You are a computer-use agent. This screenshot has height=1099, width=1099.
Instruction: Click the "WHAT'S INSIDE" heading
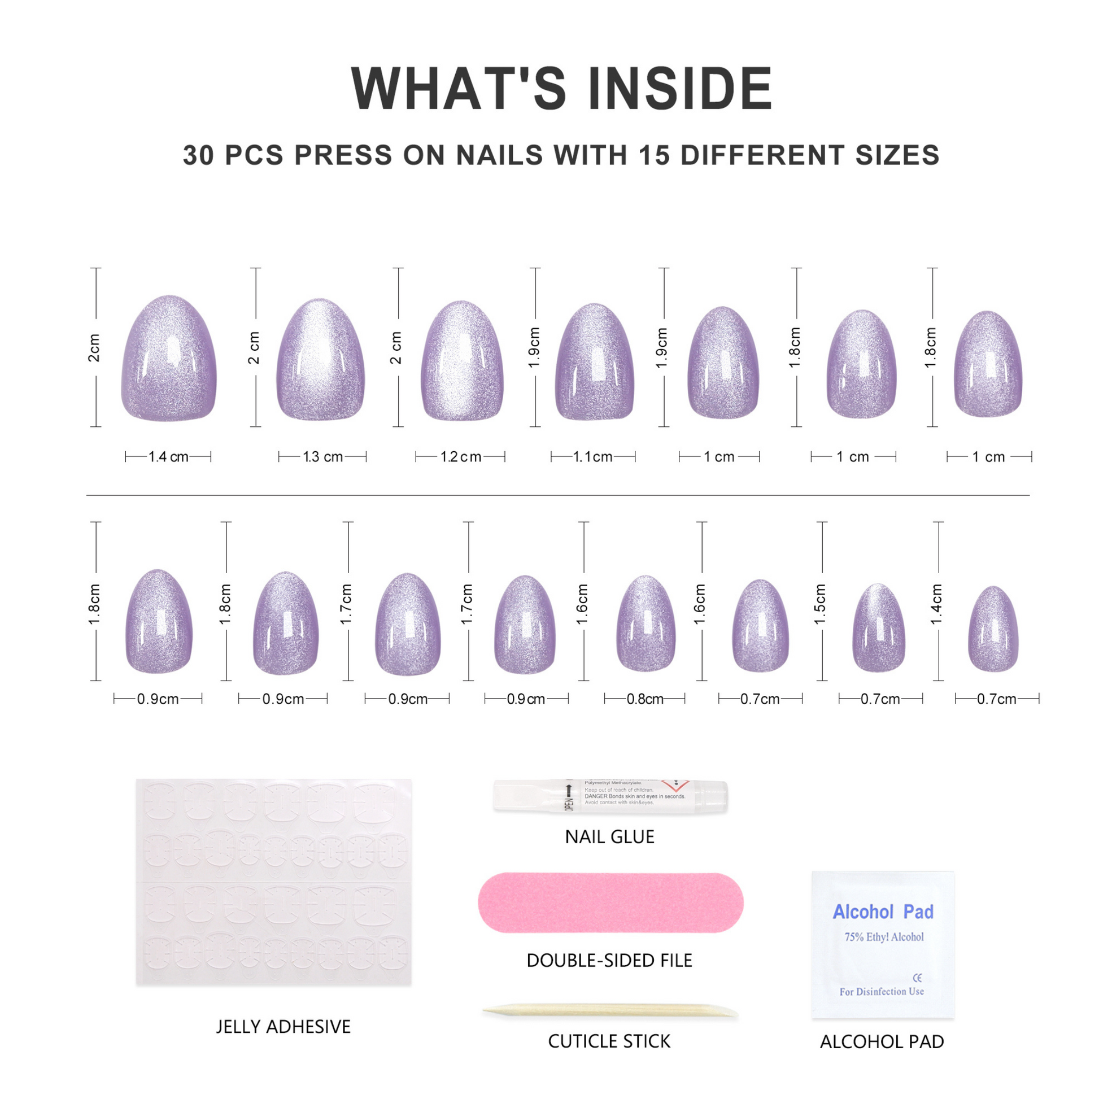pos(561,88)
